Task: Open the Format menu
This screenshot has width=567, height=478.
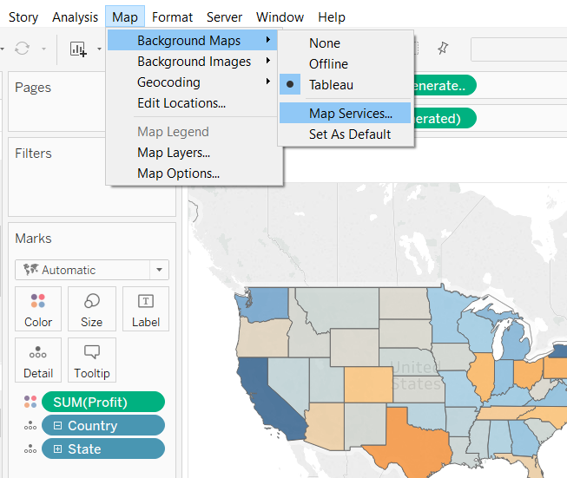Action: pos(172,17)
